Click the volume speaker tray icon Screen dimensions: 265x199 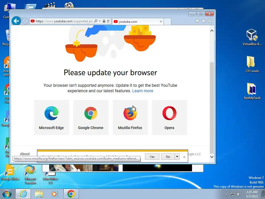239,194
